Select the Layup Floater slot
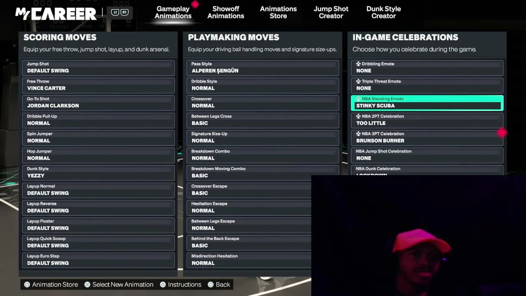This screenshot has width=526, height=296. pyautogui.click(x=99, y=225)
